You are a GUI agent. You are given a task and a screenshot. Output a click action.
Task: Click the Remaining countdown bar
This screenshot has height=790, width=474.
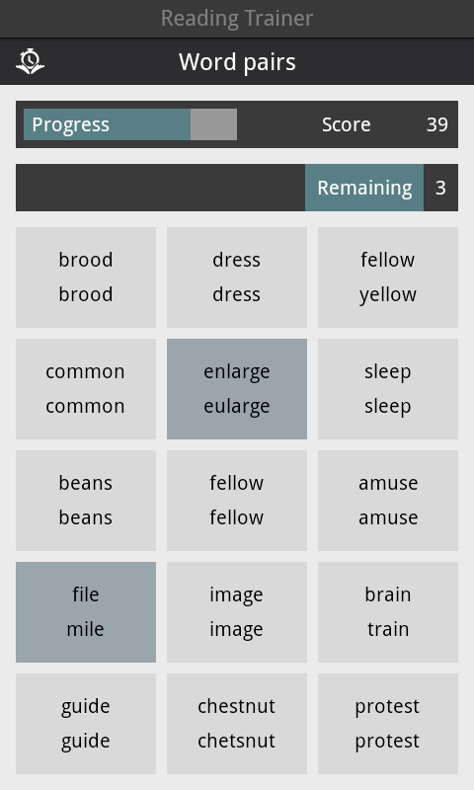[237, 188]
